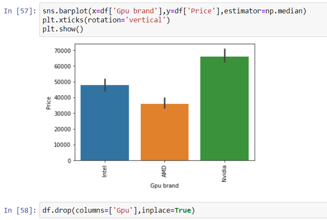Click 'plt.show()' line in cell 57
327x220 pixels.
(63, 29)
